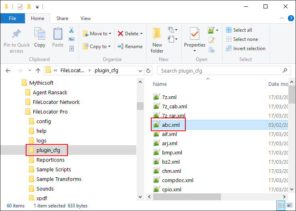
Task: Click Quick Access Toolbar properties icon
Action: click(x=20, y=7)
